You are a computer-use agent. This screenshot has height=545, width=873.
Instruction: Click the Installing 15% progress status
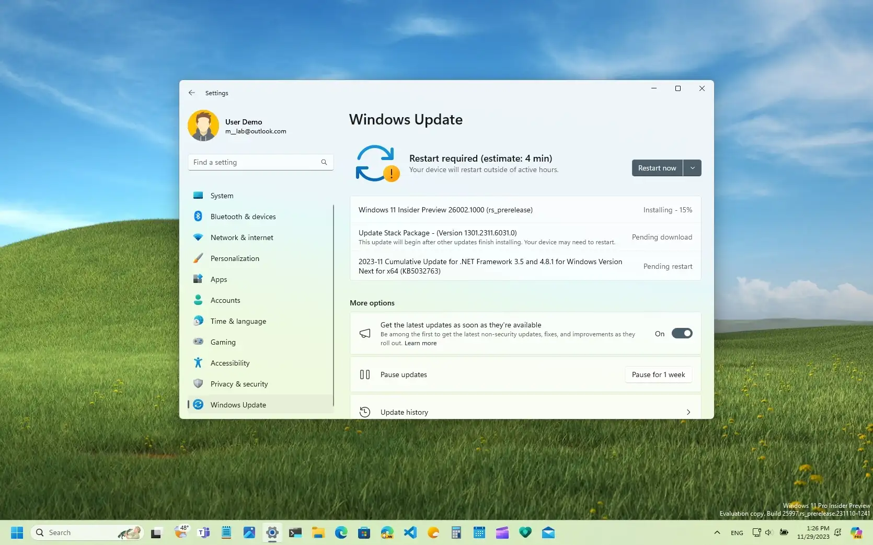668,210
